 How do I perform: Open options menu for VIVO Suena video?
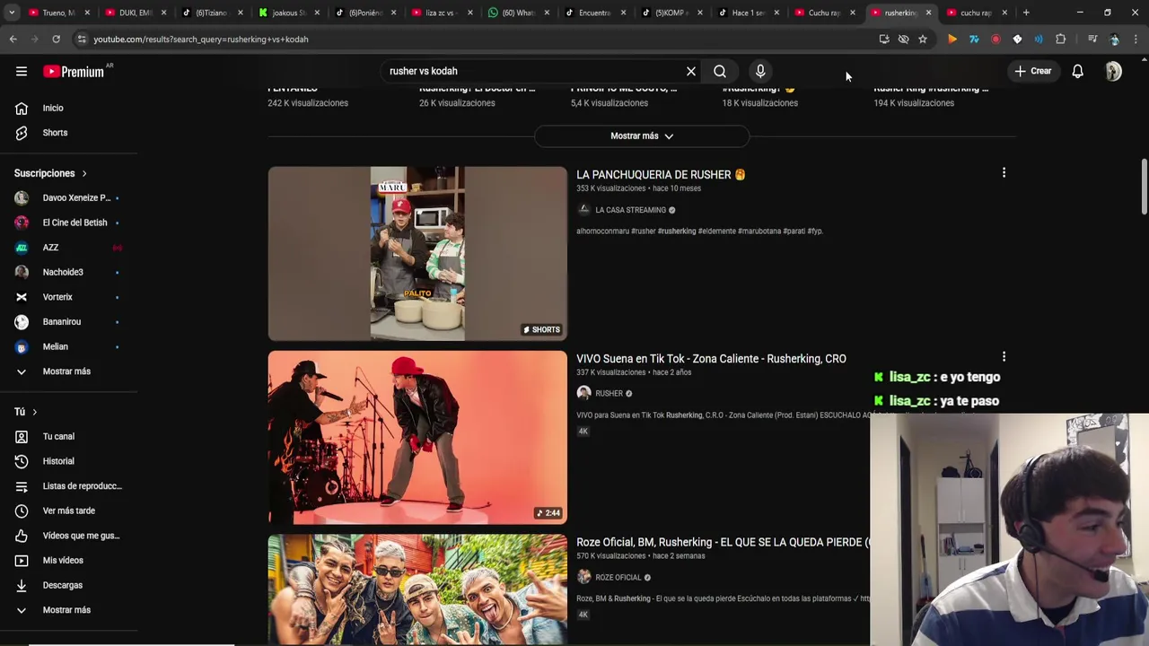1004,356
